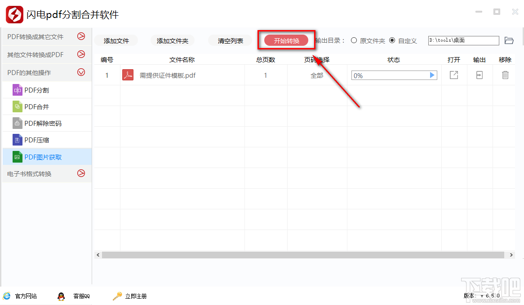This screenshot has height=305, width=524.
Task: Click the browse folder icon beside the path field
Action: click(509, 40)
